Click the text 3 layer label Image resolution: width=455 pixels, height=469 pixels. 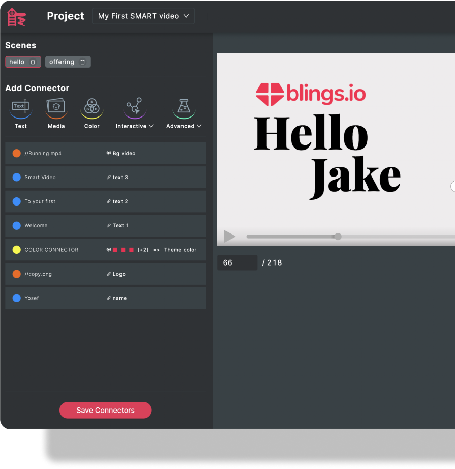tap(120, 177)
